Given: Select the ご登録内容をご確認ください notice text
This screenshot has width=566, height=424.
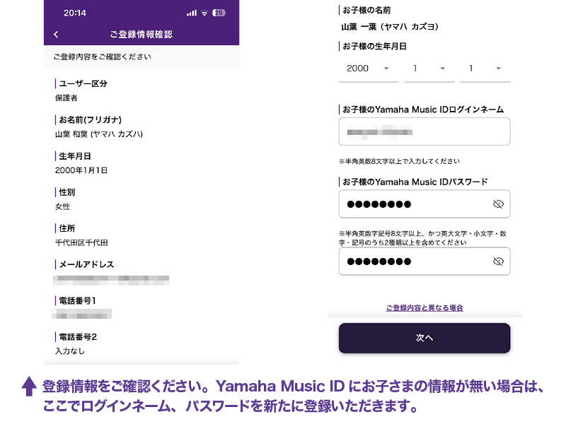Looking at the screenshot, I should 102,57.
